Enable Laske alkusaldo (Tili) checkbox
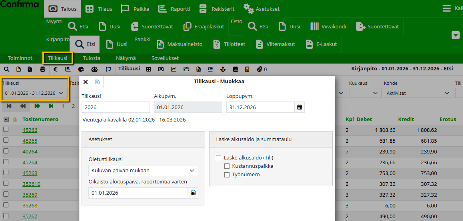This screenshot has width=463, height=221. click(x=219, y=157)
